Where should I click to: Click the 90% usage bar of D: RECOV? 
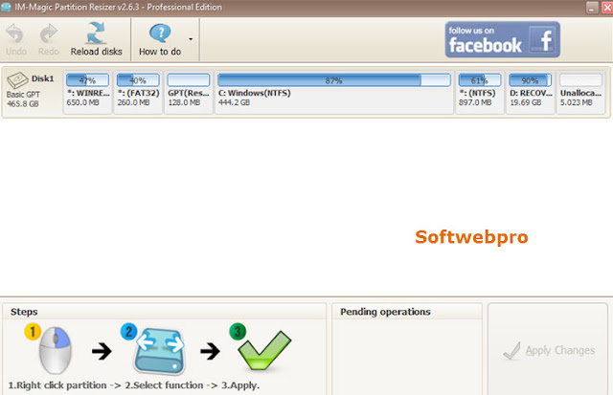tap(530, 80)
